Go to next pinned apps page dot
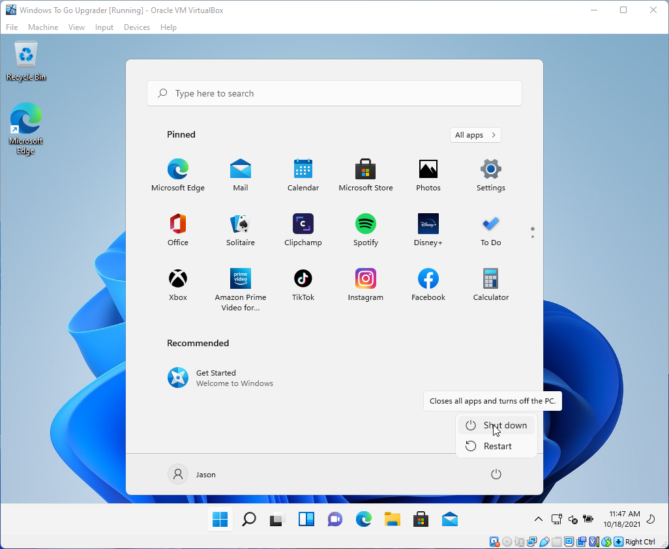 click(x=533, y=236)
